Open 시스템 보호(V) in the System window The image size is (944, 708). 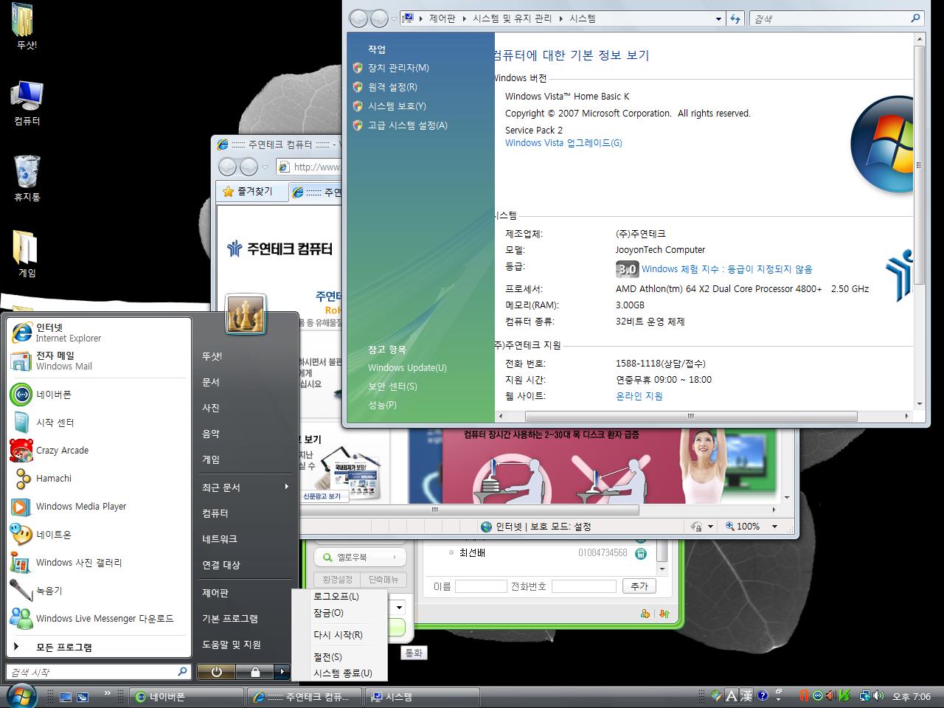pyautogui.click(x=397, y=106)
